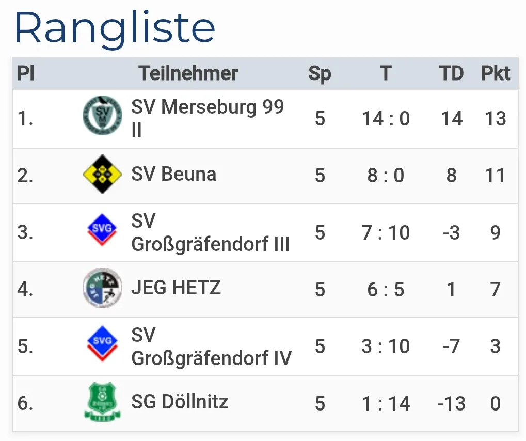Click the 14 : 0 goals score

[386, 119]
